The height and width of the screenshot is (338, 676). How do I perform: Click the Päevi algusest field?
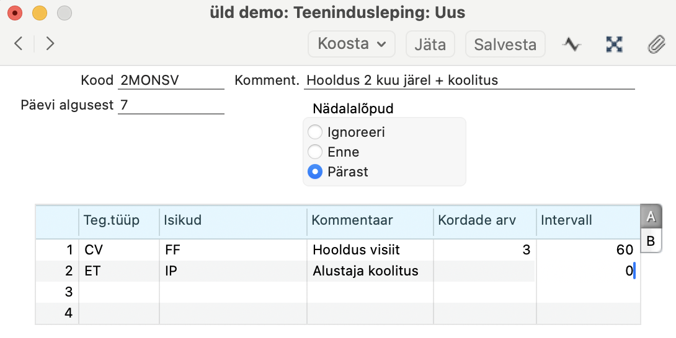pyautogui.click(x=171, y=105)
